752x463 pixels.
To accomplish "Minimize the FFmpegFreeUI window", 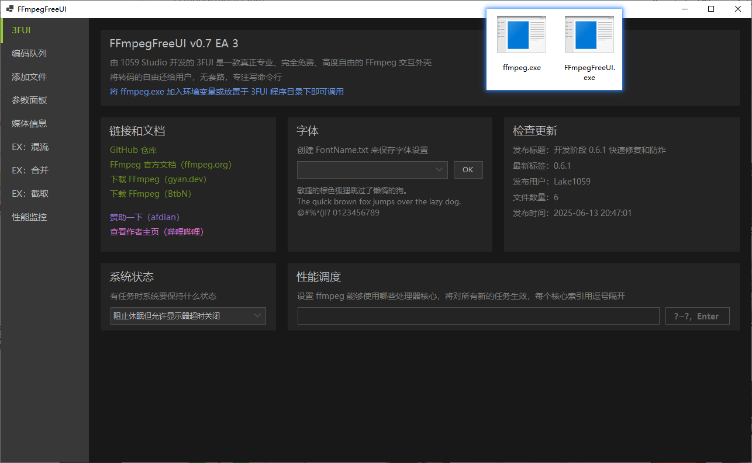I will tap(685, 9).
